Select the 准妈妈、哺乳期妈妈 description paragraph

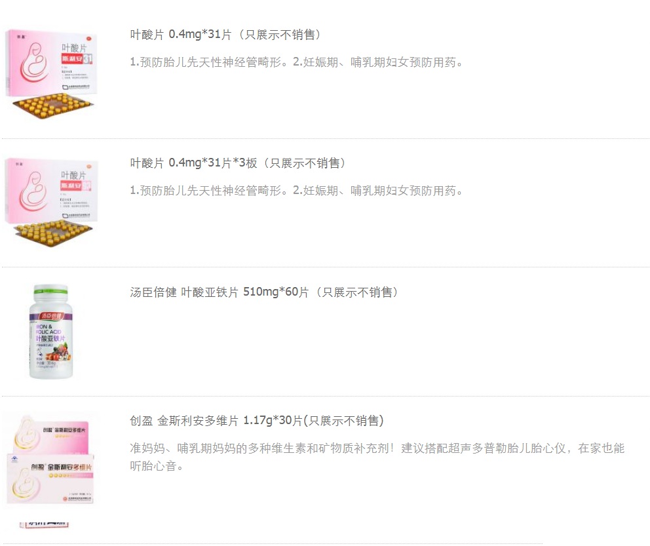(377, 457)
